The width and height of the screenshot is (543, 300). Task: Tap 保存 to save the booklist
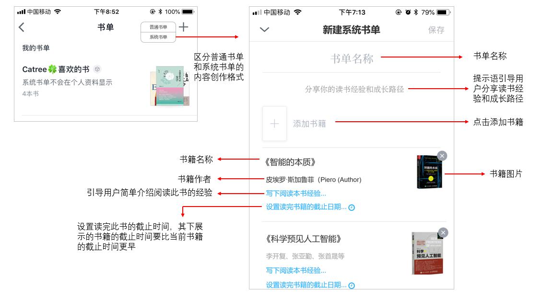click(437, 30)
